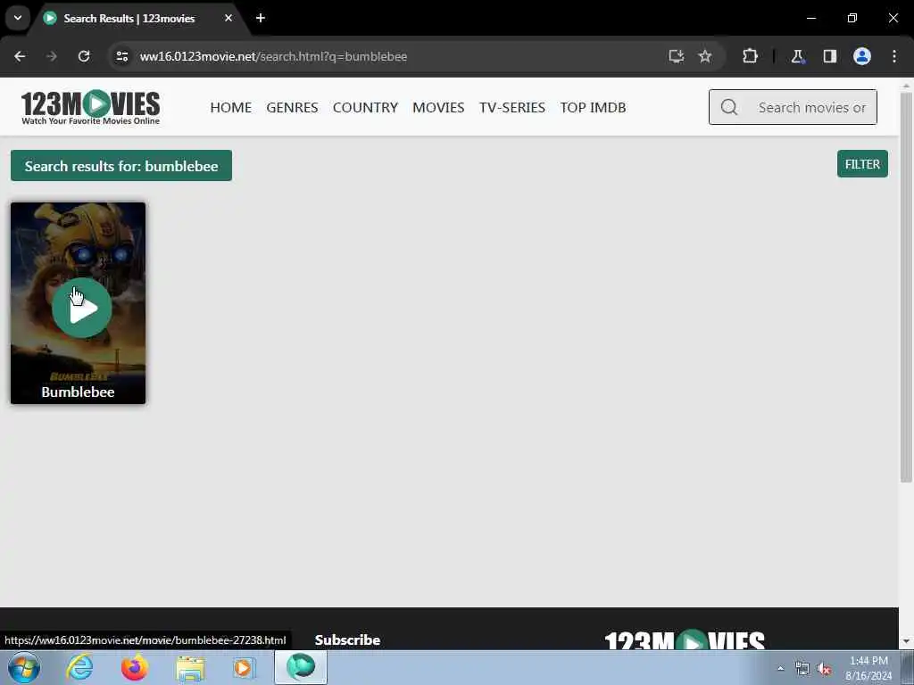
Task: Click the 123Movies footer logo
Action: tap(685, 640)
